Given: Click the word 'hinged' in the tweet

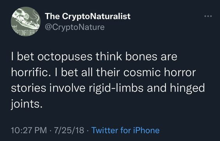Looking at the screenshot, I should (188, 88).
